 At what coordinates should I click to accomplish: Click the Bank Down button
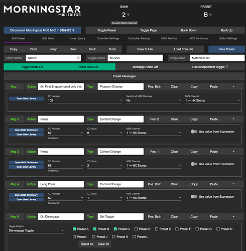(x=189, y=30)
